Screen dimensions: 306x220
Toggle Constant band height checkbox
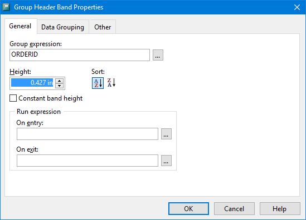pos(13,98)
